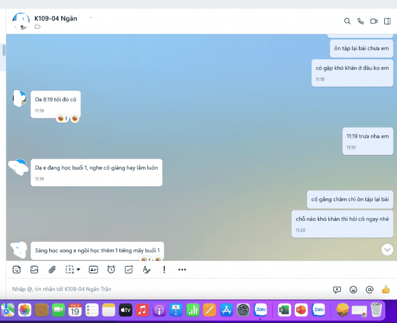The width and height of the screenshot is (397, 323).
Task: Open the sticker picker in the toolbar
Action: (x=17, y=269)
